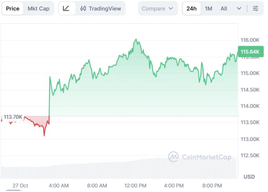
Task: Select the Price tab
Action: (13, 8)
